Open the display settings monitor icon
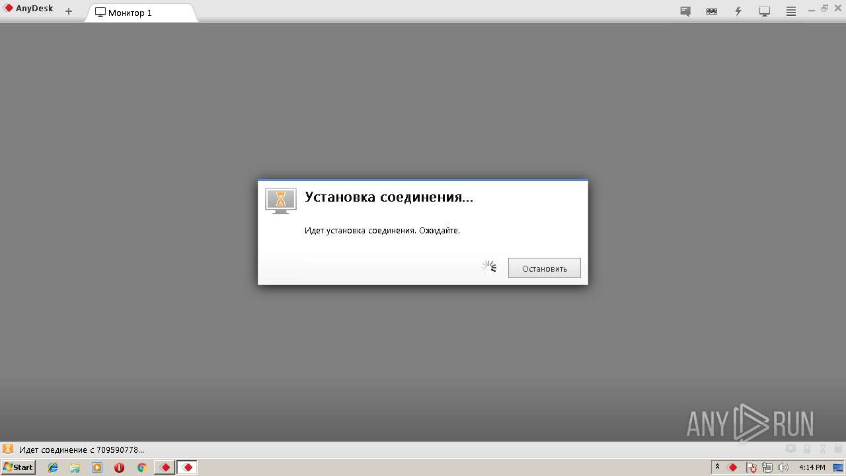Viewport: 846px width, 476px height. [765, 11]
